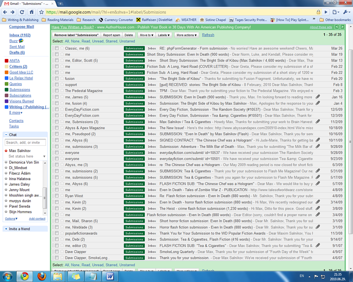Click the red ANITA label color square
The width and height of the screenshot is (353, 282).
coord(6,61)
